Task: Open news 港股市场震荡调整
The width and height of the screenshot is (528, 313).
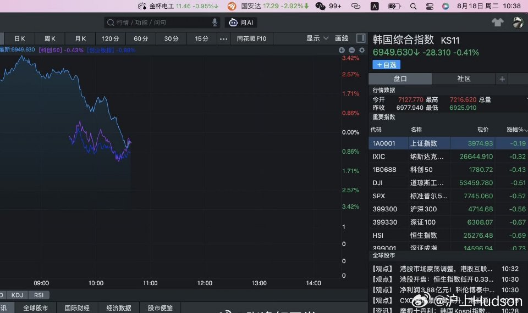Action: coord(446,269)
